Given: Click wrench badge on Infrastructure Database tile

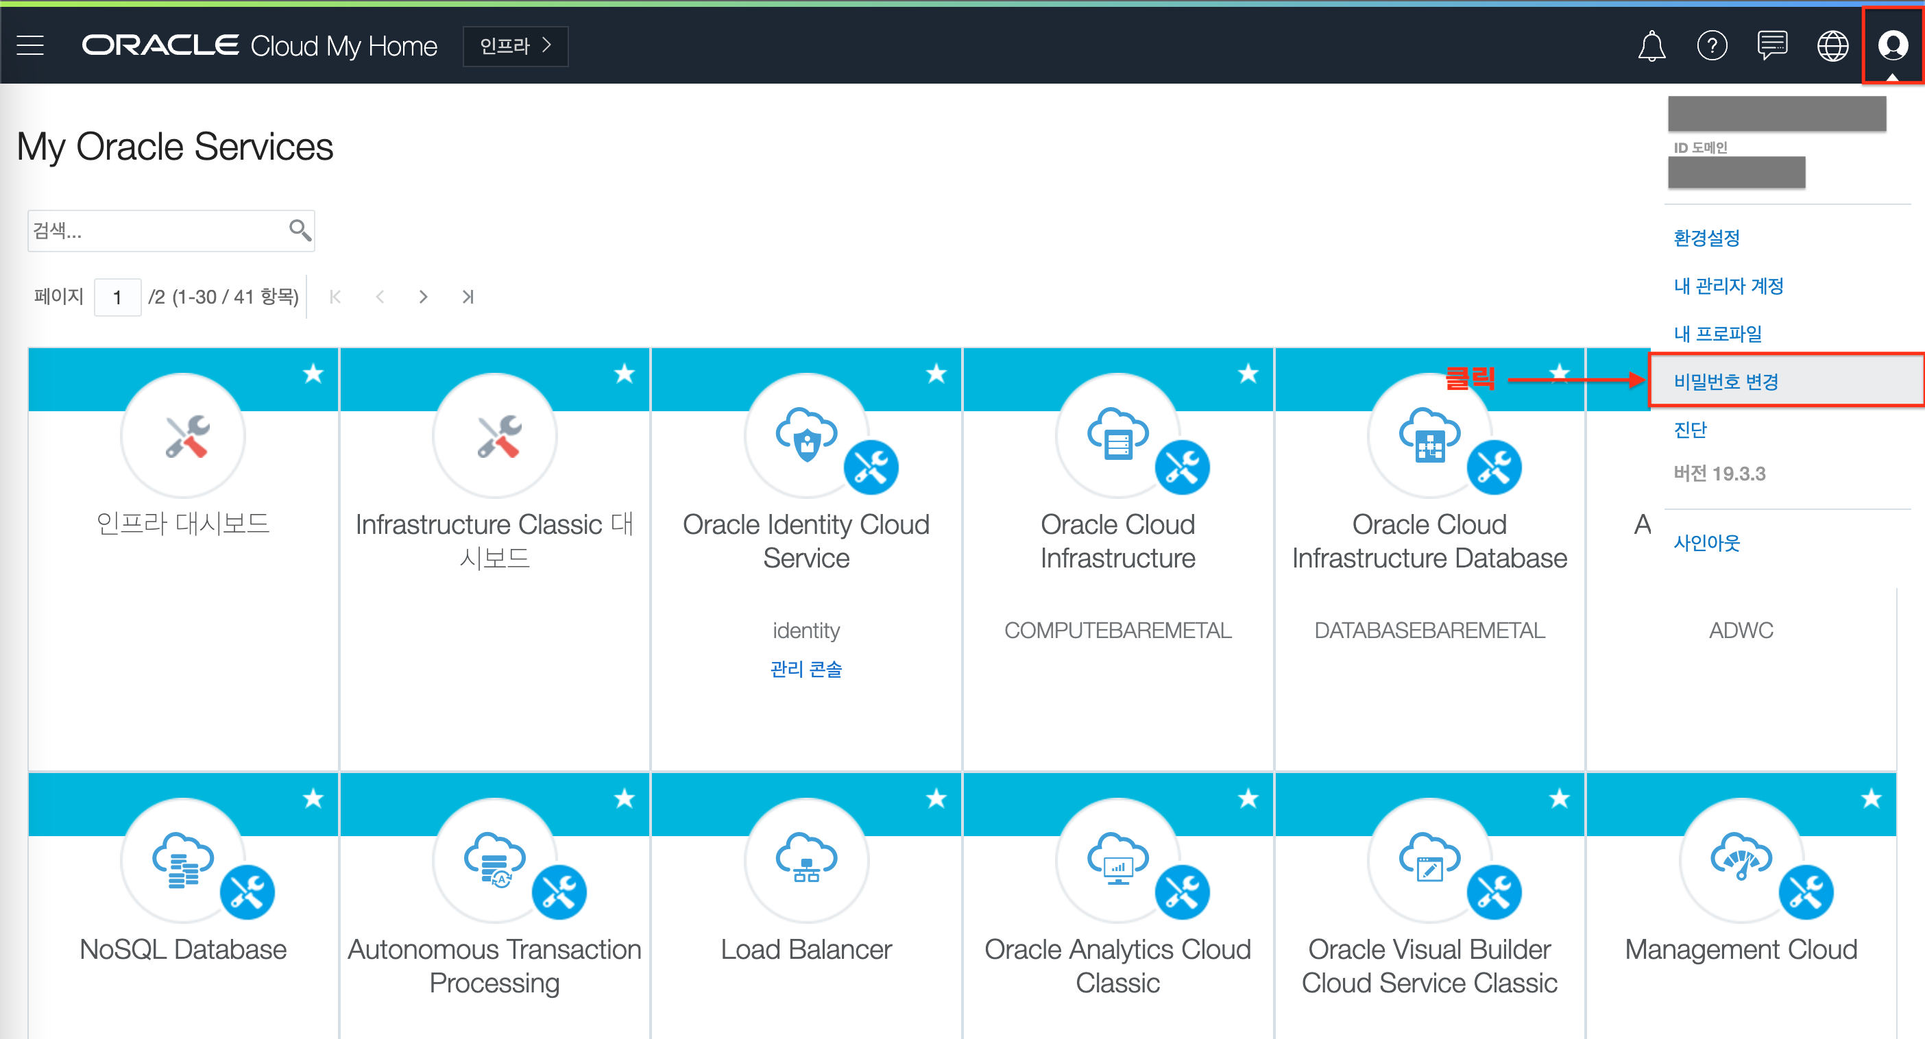Looking at the screenshot, I should 1494,467.
